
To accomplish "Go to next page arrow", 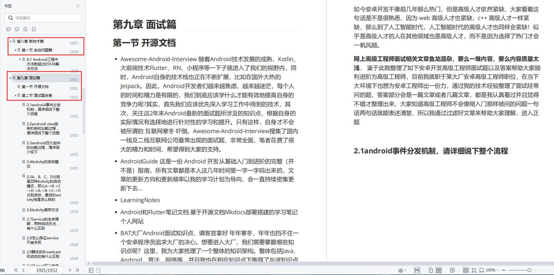I will [70, 270].
